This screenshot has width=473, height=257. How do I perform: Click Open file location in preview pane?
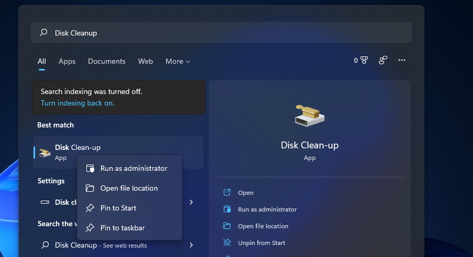coord(263,226)
